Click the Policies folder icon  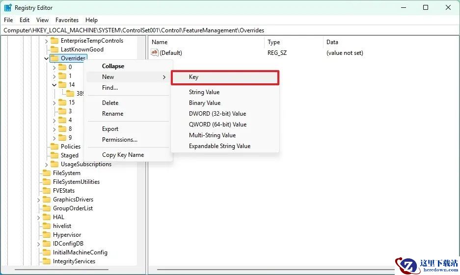(54, 146)
